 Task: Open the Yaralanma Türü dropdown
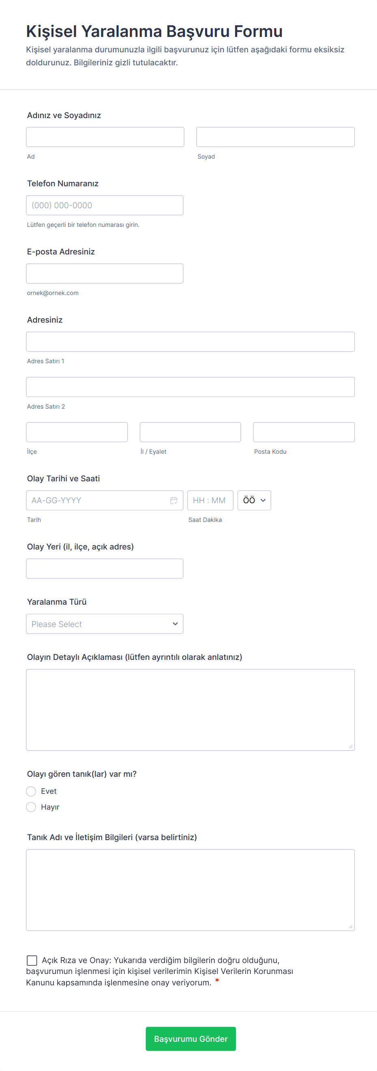point(105,624)
